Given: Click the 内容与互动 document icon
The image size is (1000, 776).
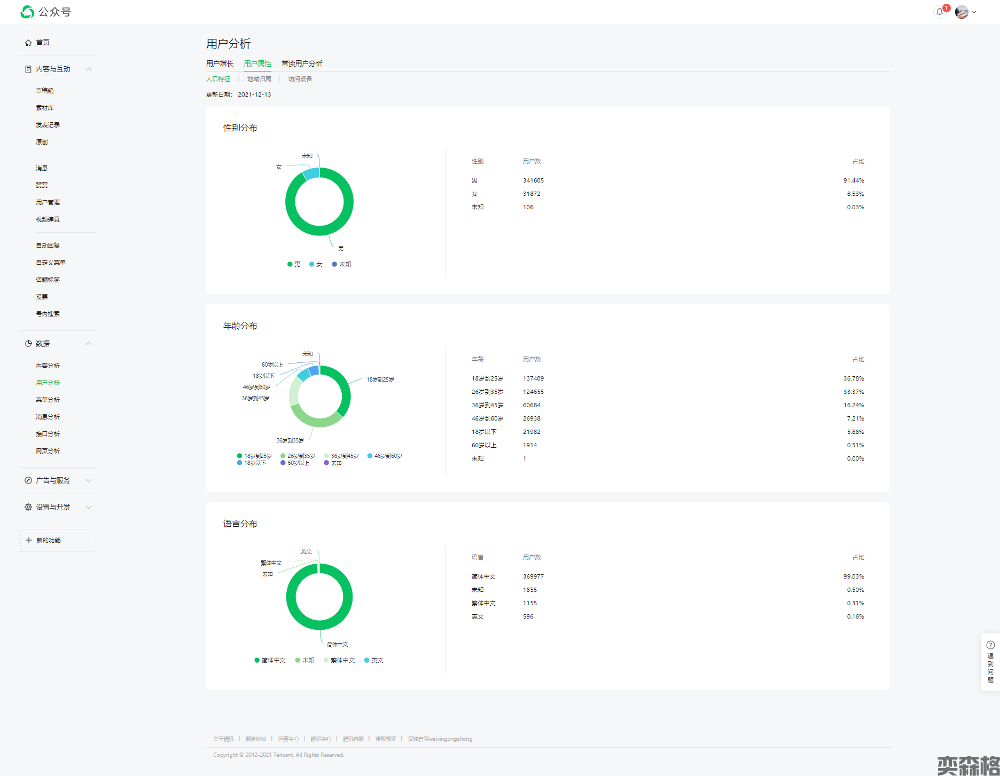Looking at the screenshot, I should (x=28, y=69).
